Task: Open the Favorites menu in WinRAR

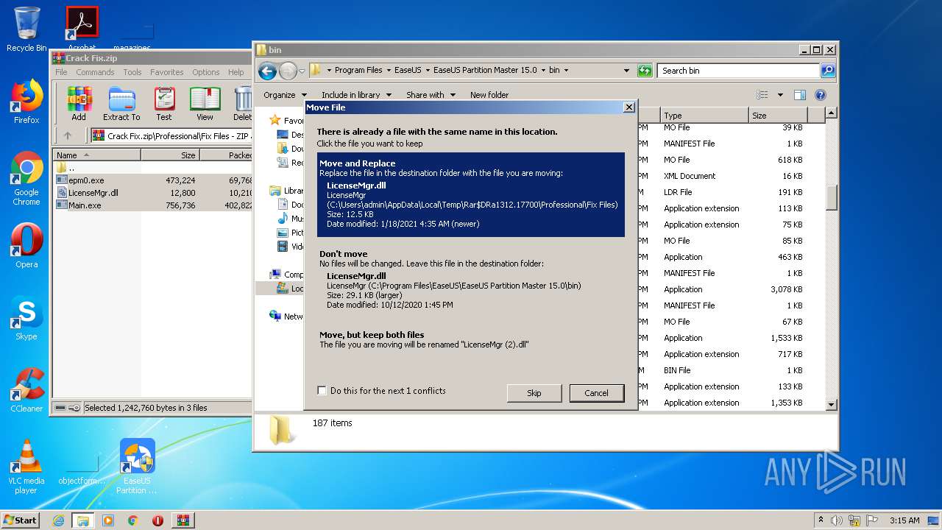Action: [167, 72]
